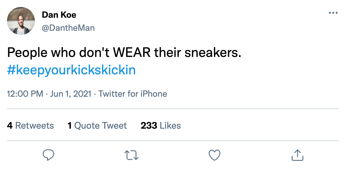Viewport: 346px width, 176px height.
Task: Open the share tweet icon menu
Action: pyautogui.click(x=297, y=155)
